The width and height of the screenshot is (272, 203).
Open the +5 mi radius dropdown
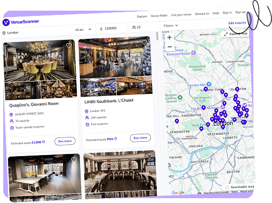(x=83, y=30)
